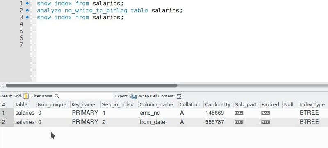
Task: Click line number 5 in the gutter
Action: click(21, 31)
